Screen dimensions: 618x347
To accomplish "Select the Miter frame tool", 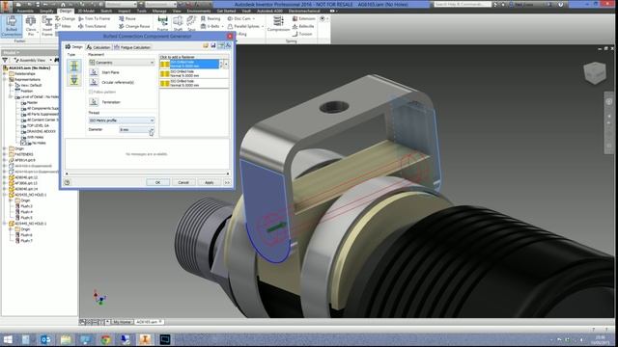I will point(63,26).
